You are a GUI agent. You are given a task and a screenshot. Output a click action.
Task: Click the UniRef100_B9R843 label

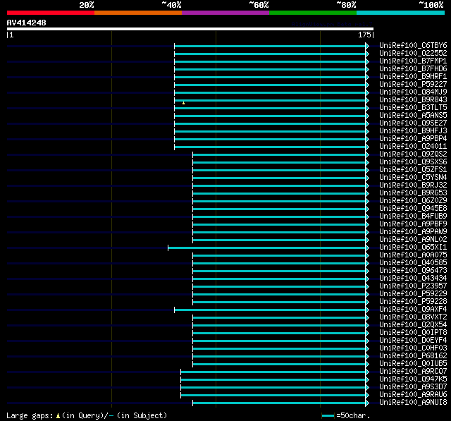coord(413,100)
